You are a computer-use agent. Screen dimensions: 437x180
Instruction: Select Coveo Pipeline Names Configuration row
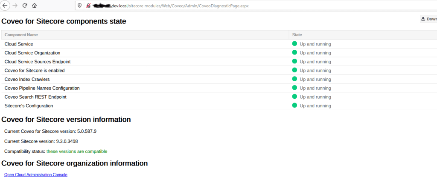(42, 88)
